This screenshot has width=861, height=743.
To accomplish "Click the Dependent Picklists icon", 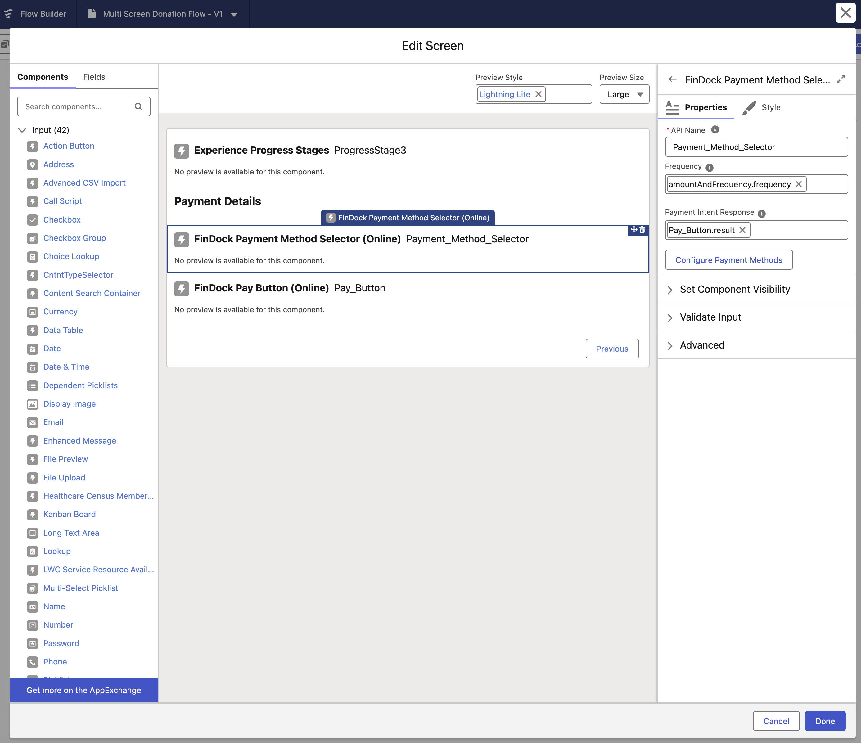I will [32, 386].
